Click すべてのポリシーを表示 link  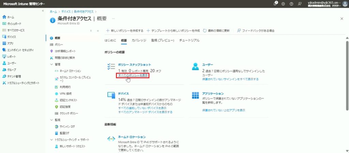133,75
